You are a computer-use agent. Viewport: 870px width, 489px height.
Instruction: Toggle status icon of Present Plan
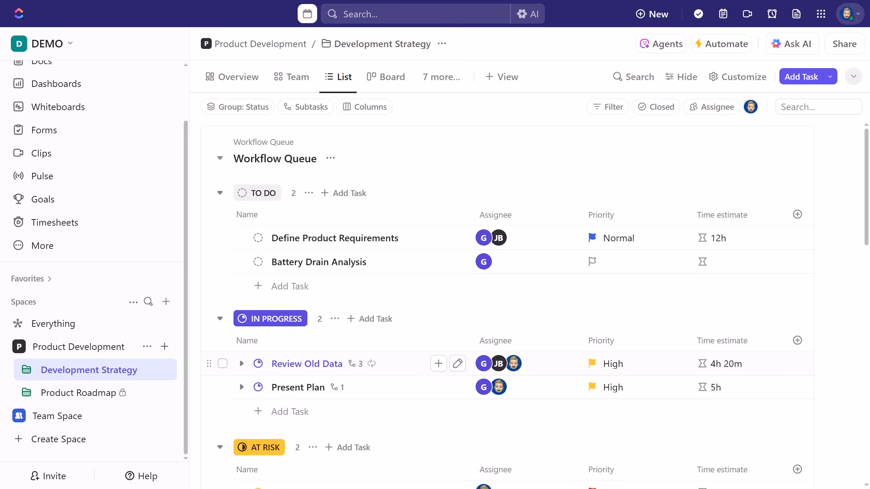point(258,387)
